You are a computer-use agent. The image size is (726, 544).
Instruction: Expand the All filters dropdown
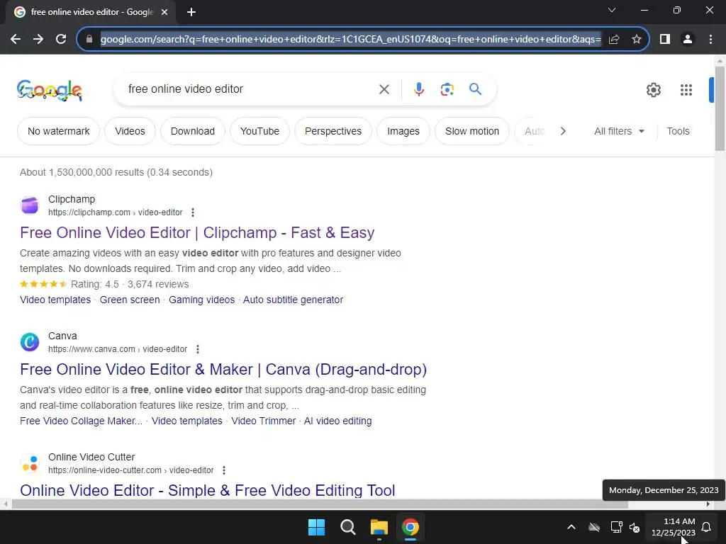619,131
